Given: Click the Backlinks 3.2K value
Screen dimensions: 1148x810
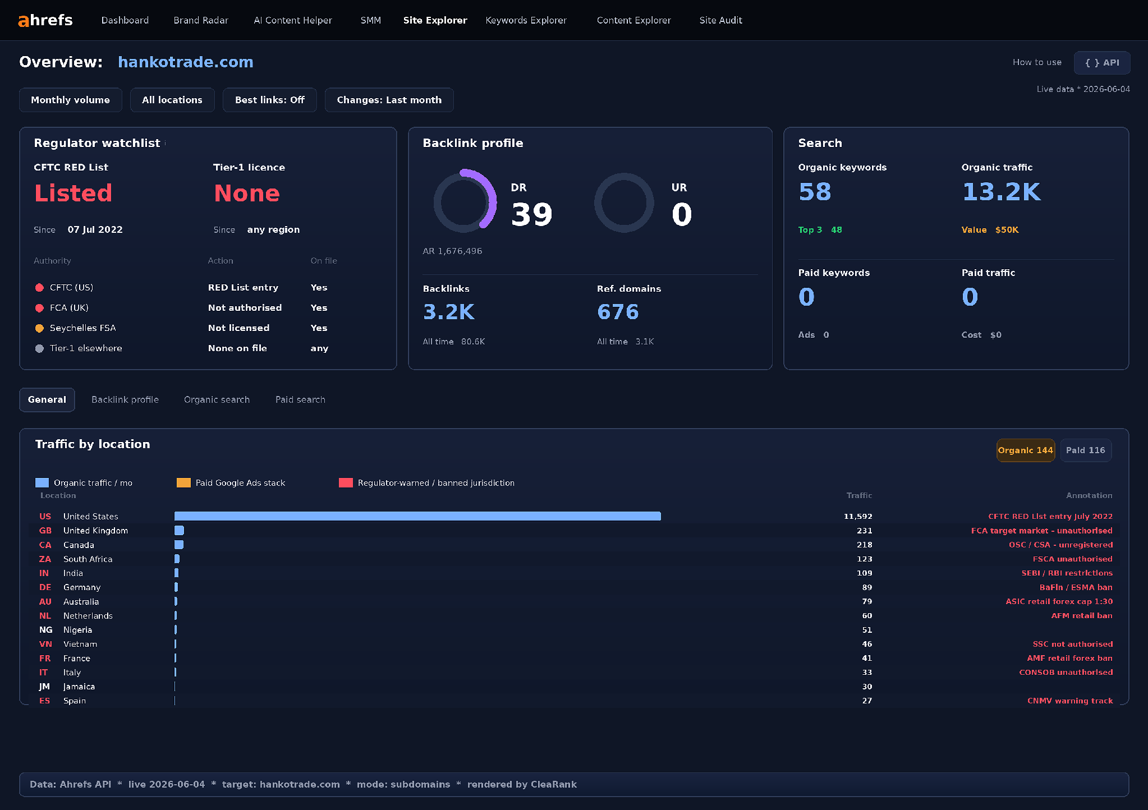Looking at the screenshot, I should pos(449,312).
